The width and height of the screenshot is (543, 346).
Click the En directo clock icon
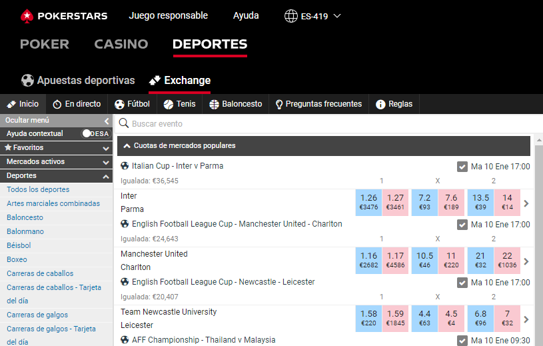(x=57, y=104)
